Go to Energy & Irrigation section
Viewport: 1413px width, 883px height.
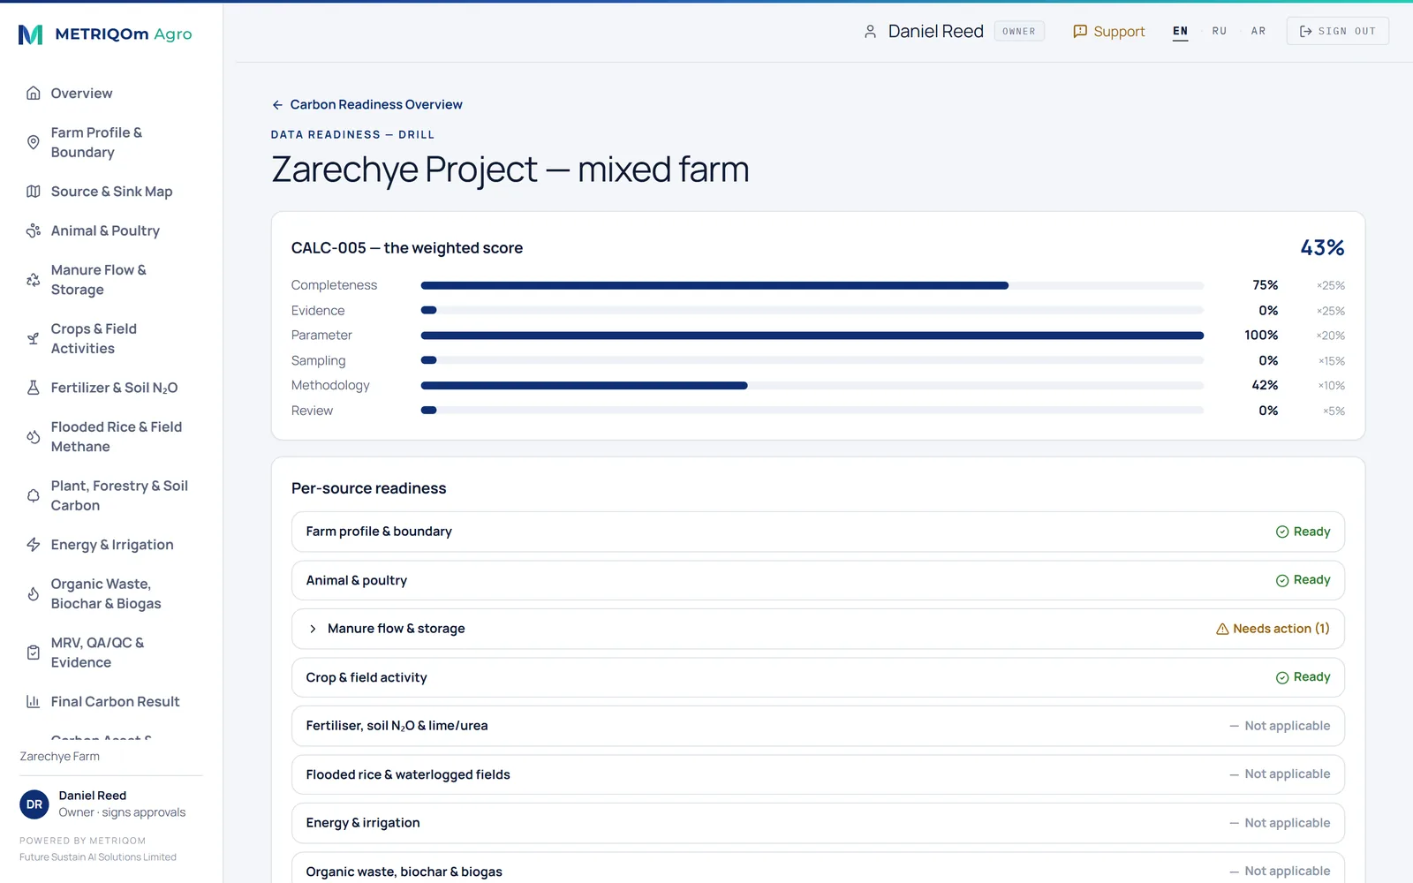(x=112, y=545)
